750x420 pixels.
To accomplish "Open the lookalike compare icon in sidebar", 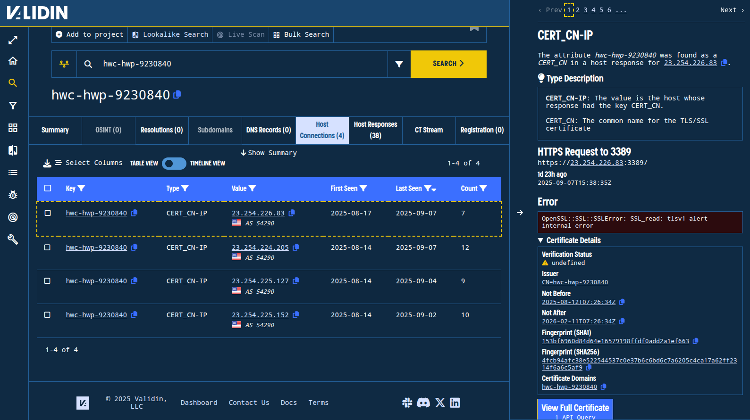I will 13,150.
